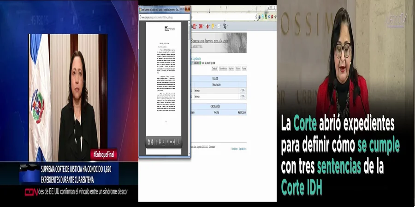
Task: Open the yellow bookmark icon in bookmarks bar
Action: [x=213, y=26]
